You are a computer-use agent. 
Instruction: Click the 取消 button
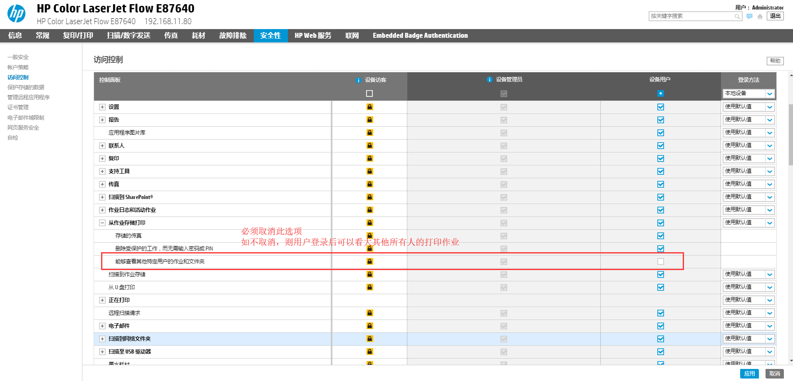tap(775, 374)
